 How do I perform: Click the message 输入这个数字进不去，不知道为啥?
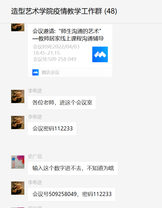pos(73,168)
